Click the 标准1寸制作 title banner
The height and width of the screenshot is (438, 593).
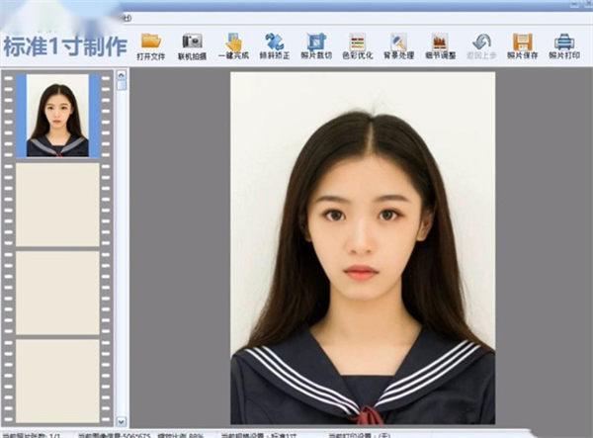pyautogui.click(x=65, y=45)
